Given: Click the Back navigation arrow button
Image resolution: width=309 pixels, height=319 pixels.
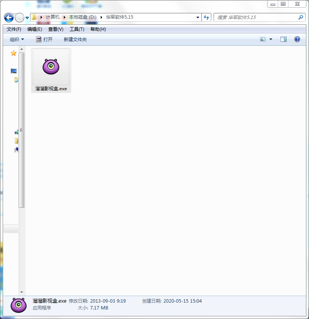Looking at the screenshot, I should click(x=9, y=18).
